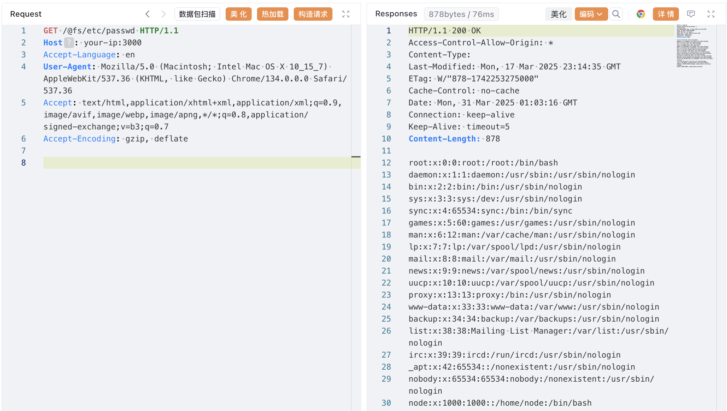Click the request editor scrollbar marker
The width and height of the screenshot is (727, 411).
pos(356,156)
